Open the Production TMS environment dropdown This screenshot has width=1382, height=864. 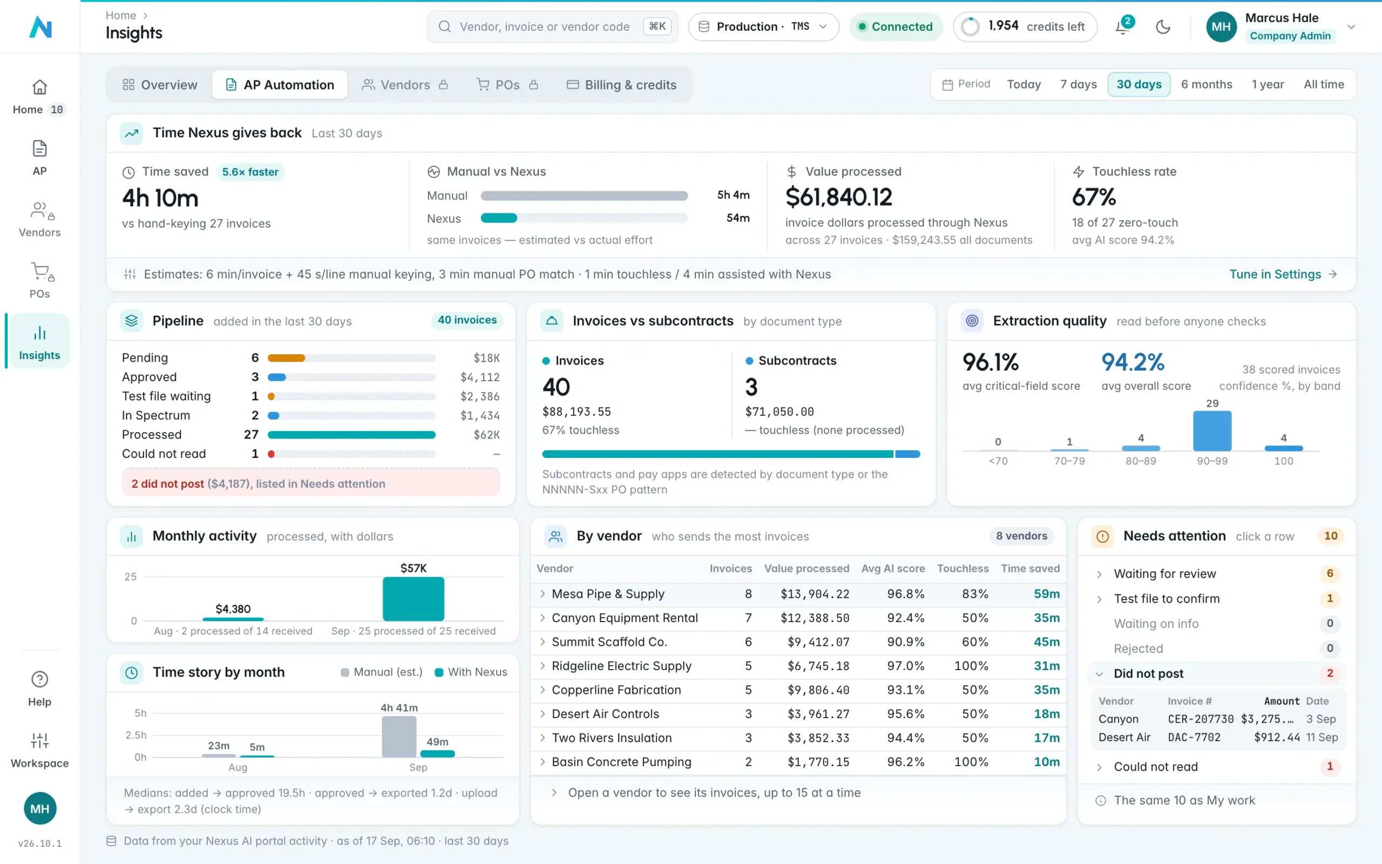point(763,27)
